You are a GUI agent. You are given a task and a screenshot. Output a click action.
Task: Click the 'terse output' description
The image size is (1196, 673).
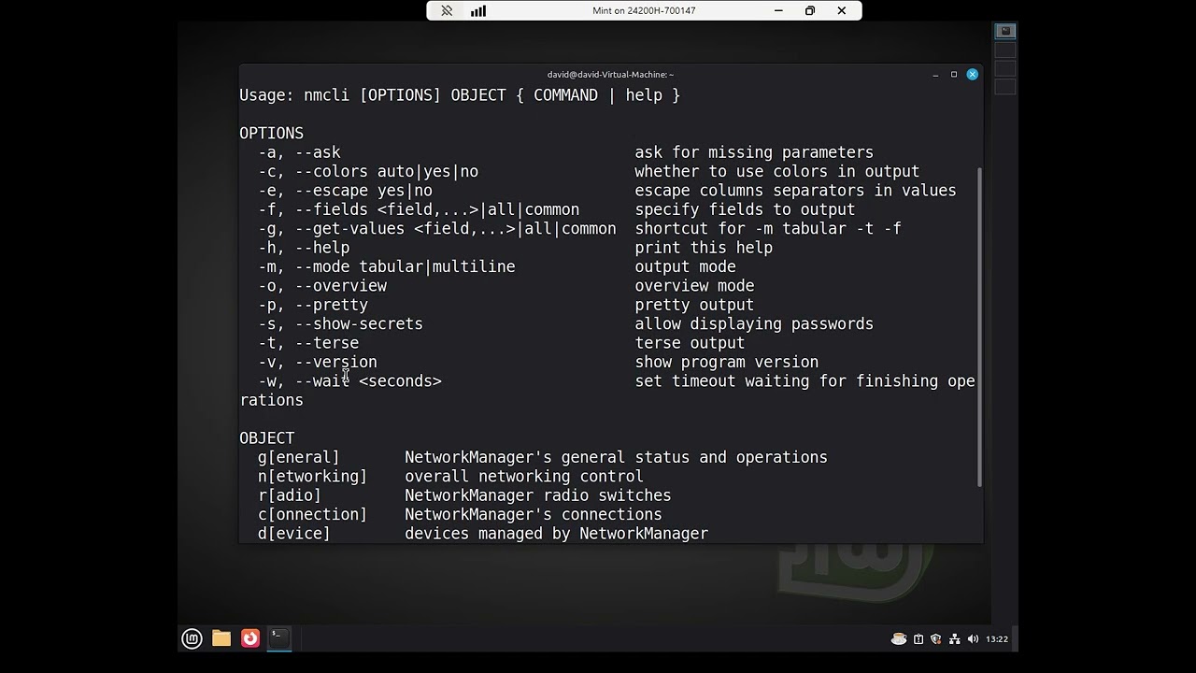(x=690, y=343)
